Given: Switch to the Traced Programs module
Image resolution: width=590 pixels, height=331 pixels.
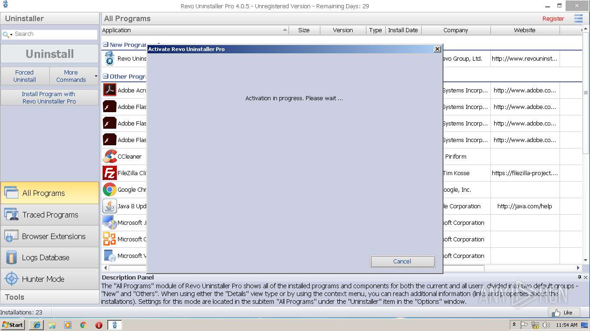Looking at the screenshot, I should pyautogui.click(x=49, y=215).
